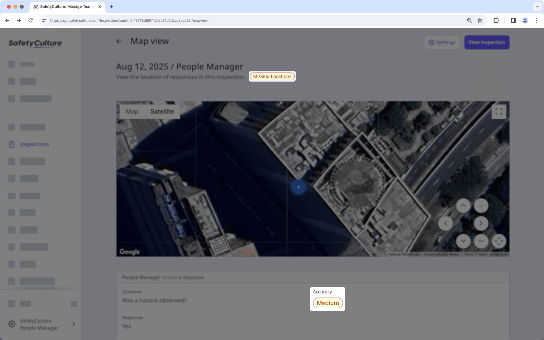Viewport: 544px width, 340px height.
Task: Bookmark the page with the star icon
Action: click(x=480, y=20)
